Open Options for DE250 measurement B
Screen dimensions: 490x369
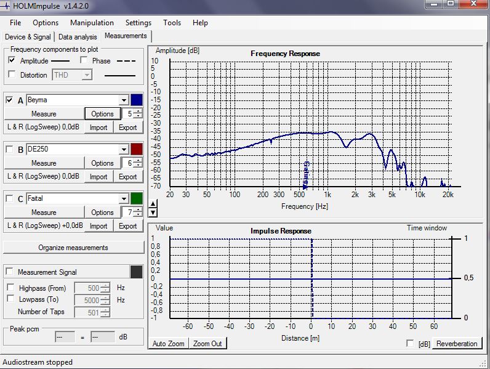103,163
